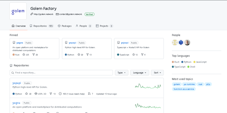Click the repo icon on pinned yagna card
Screen dimensions: 227x113
tap(14, 43)
